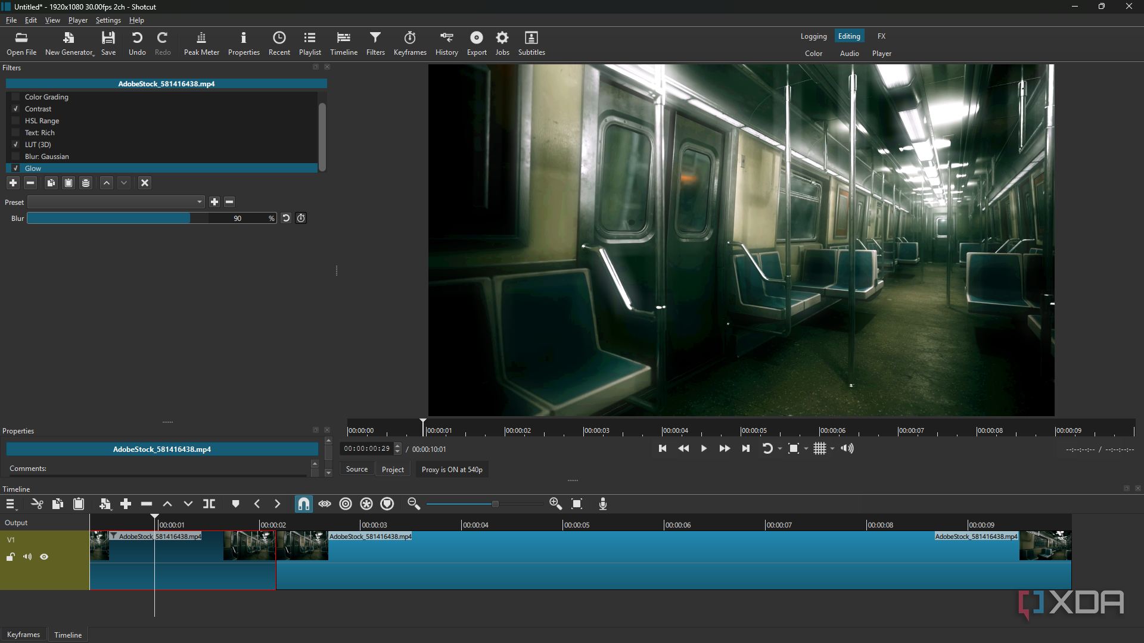The width and height of the screenshot is (1144, 643).
Task: Adjust the Glow Blur slider
Action: pos(151,219)
